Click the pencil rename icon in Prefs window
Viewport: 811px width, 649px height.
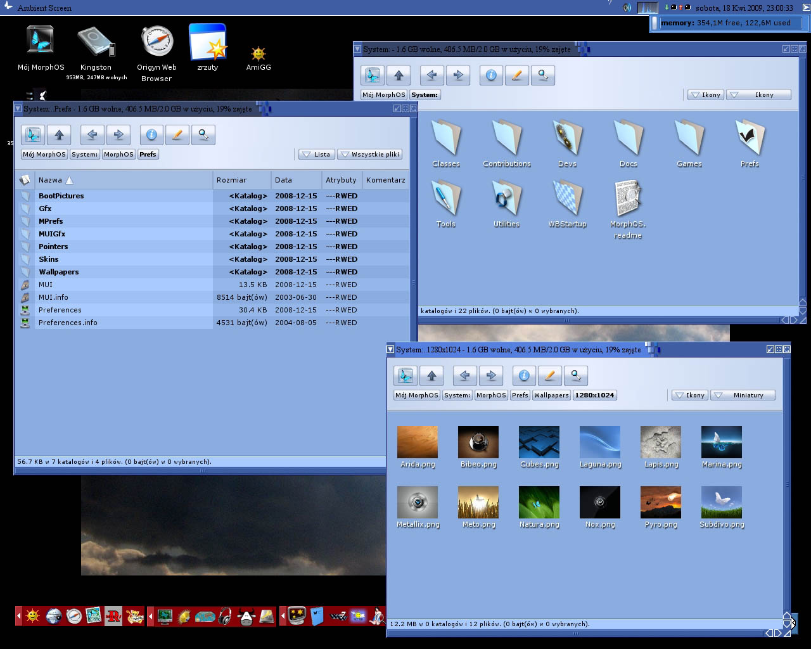(177, 134)
